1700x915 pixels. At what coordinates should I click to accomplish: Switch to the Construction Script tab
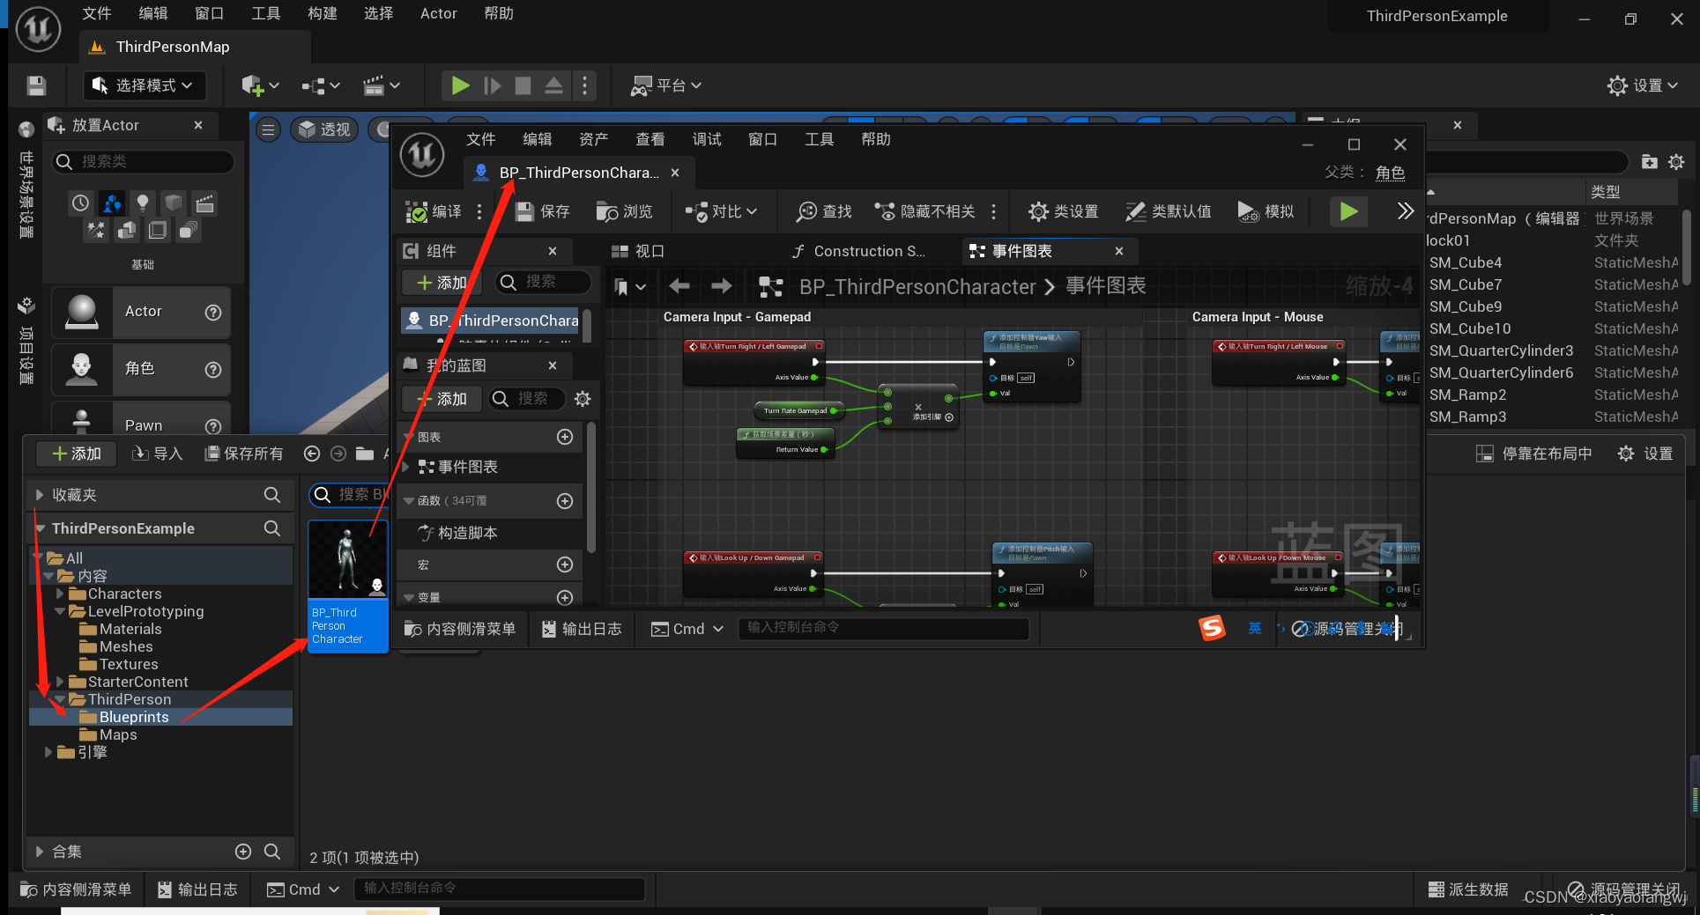(x=858, y=251)
